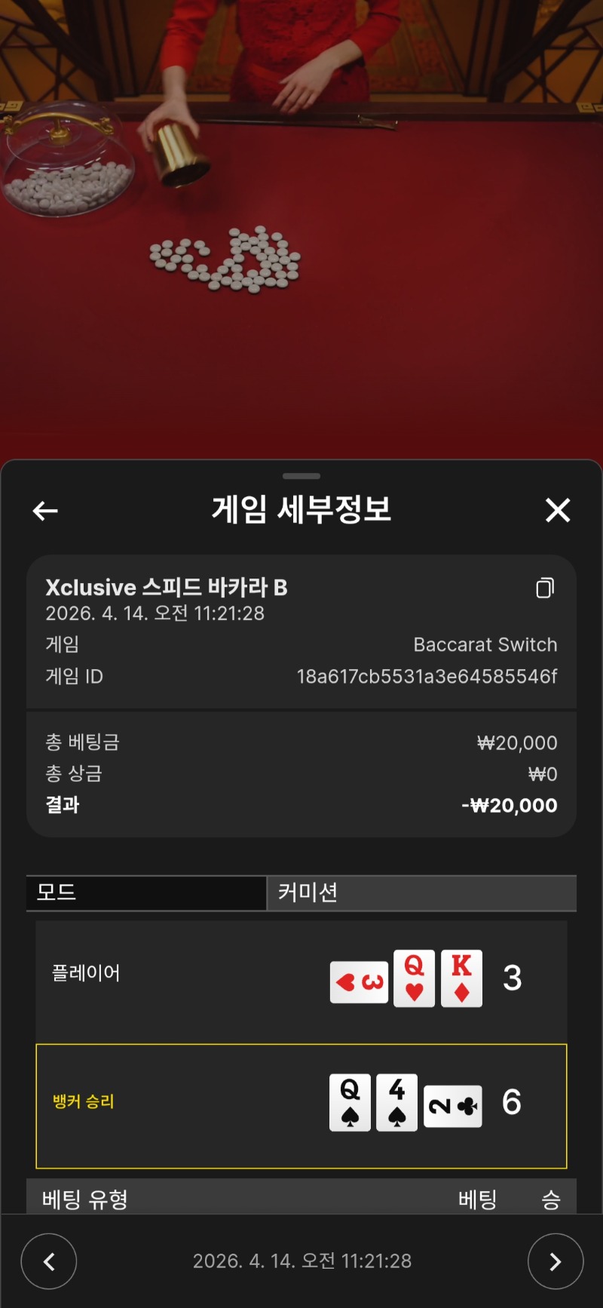Click the Baccarat Switch game name
This screenshot has height=1308, width=603.
(x=485, y=645)
